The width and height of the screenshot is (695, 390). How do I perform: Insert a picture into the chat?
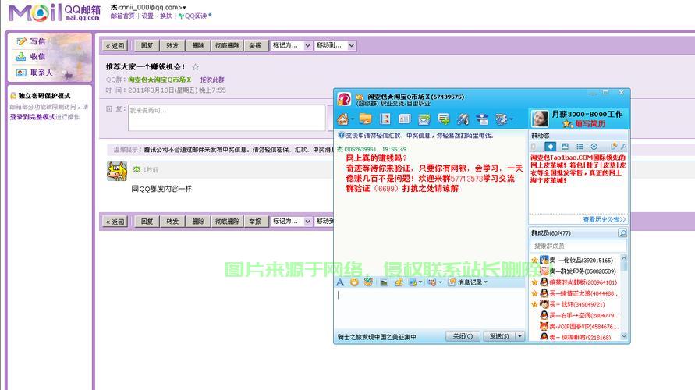click(x=385, y=282)
